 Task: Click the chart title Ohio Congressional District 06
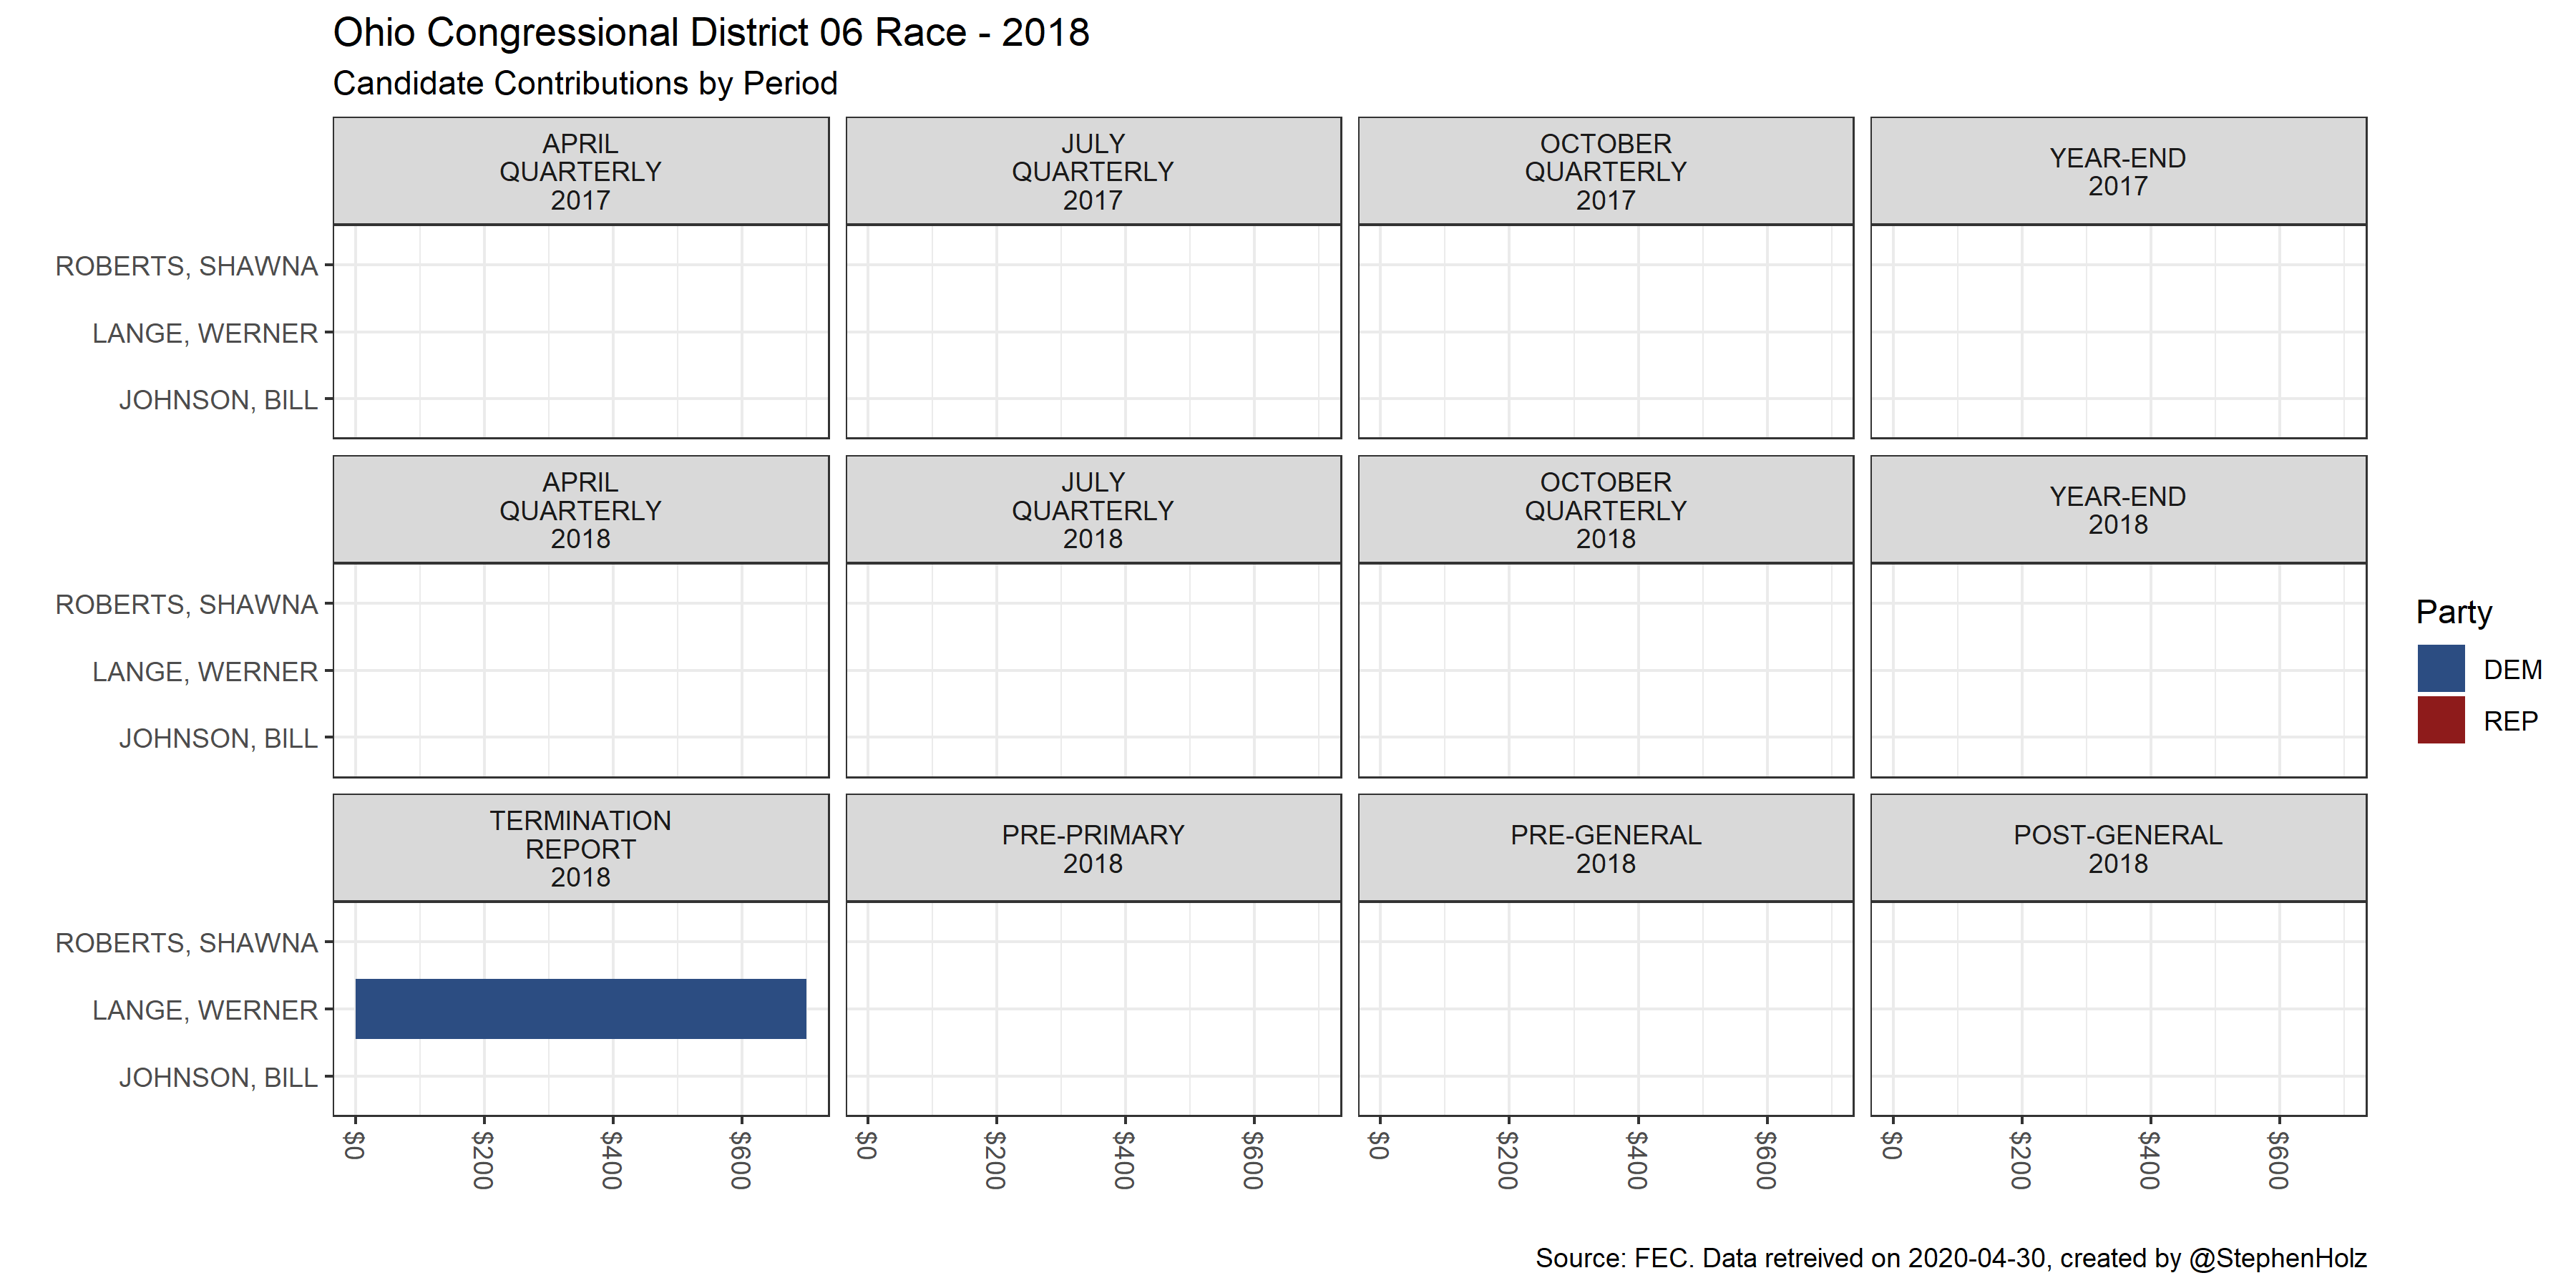click(710, 32)
